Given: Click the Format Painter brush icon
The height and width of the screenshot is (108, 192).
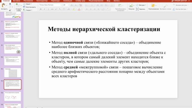Looking at the screenshot, I should [10, 10].
